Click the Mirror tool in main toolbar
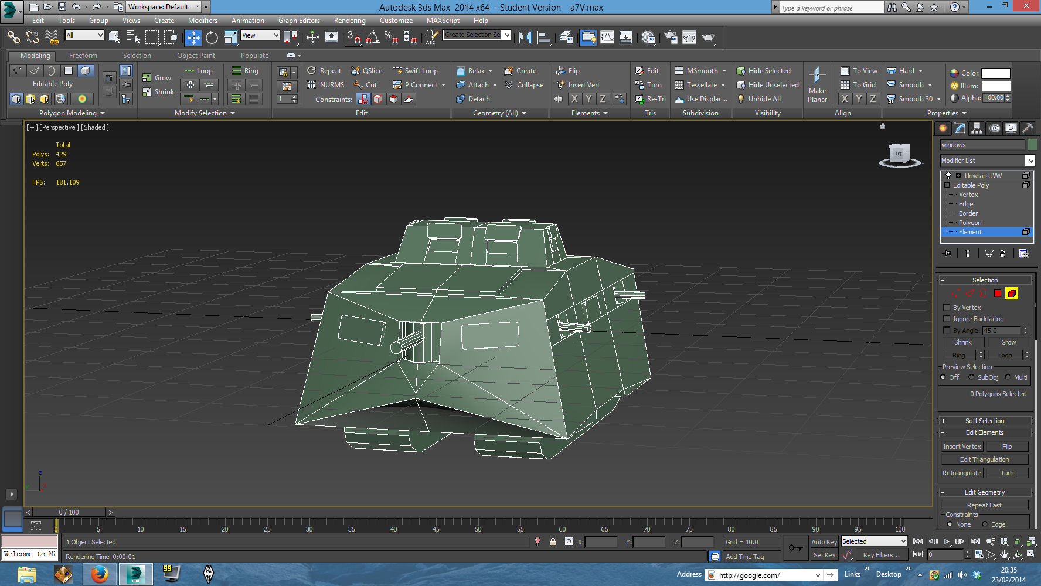Screen dimensions: 1041x586 (525, 38)
